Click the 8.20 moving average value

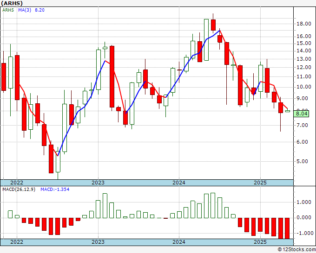(x=39, y=10)
